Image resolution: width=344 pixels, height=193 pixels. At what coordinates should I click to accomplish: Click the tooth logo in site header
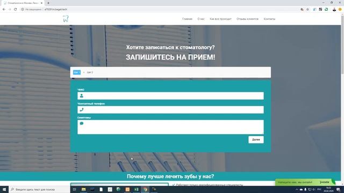(66, 19)
